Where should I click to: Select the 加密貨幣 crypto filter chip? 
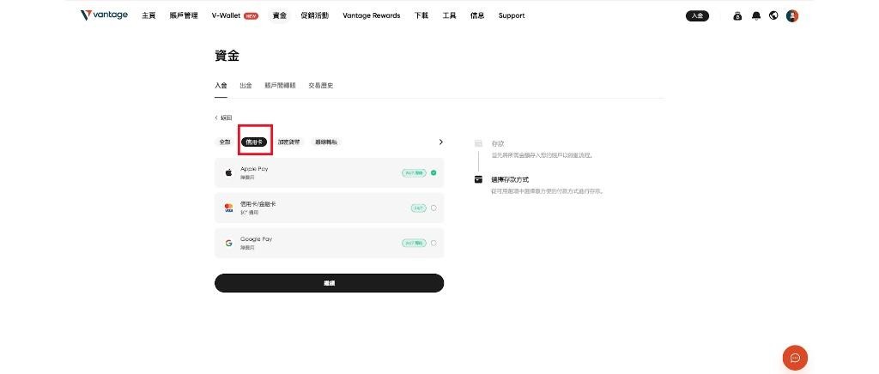(288, 142)
